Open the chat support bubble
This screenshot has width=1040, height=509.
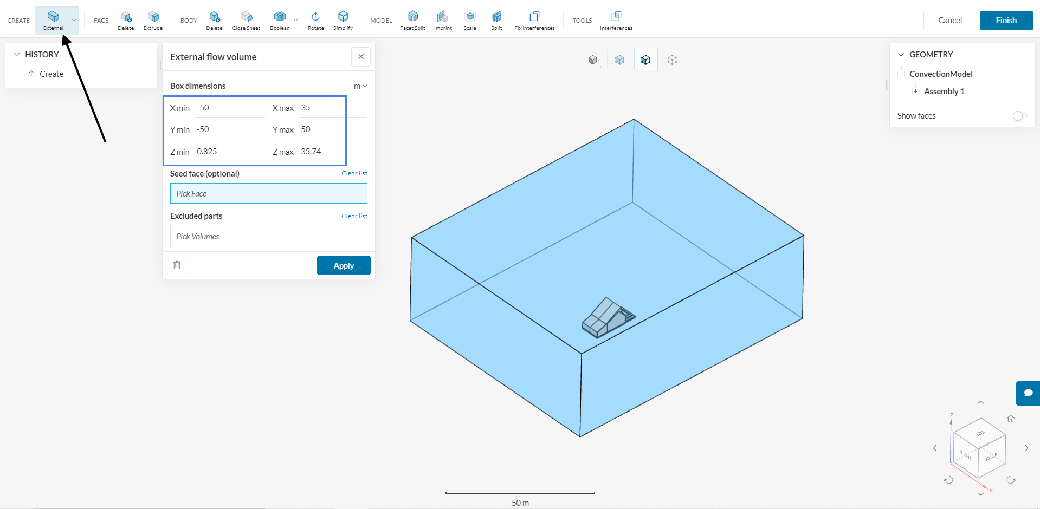point(1028,393)
